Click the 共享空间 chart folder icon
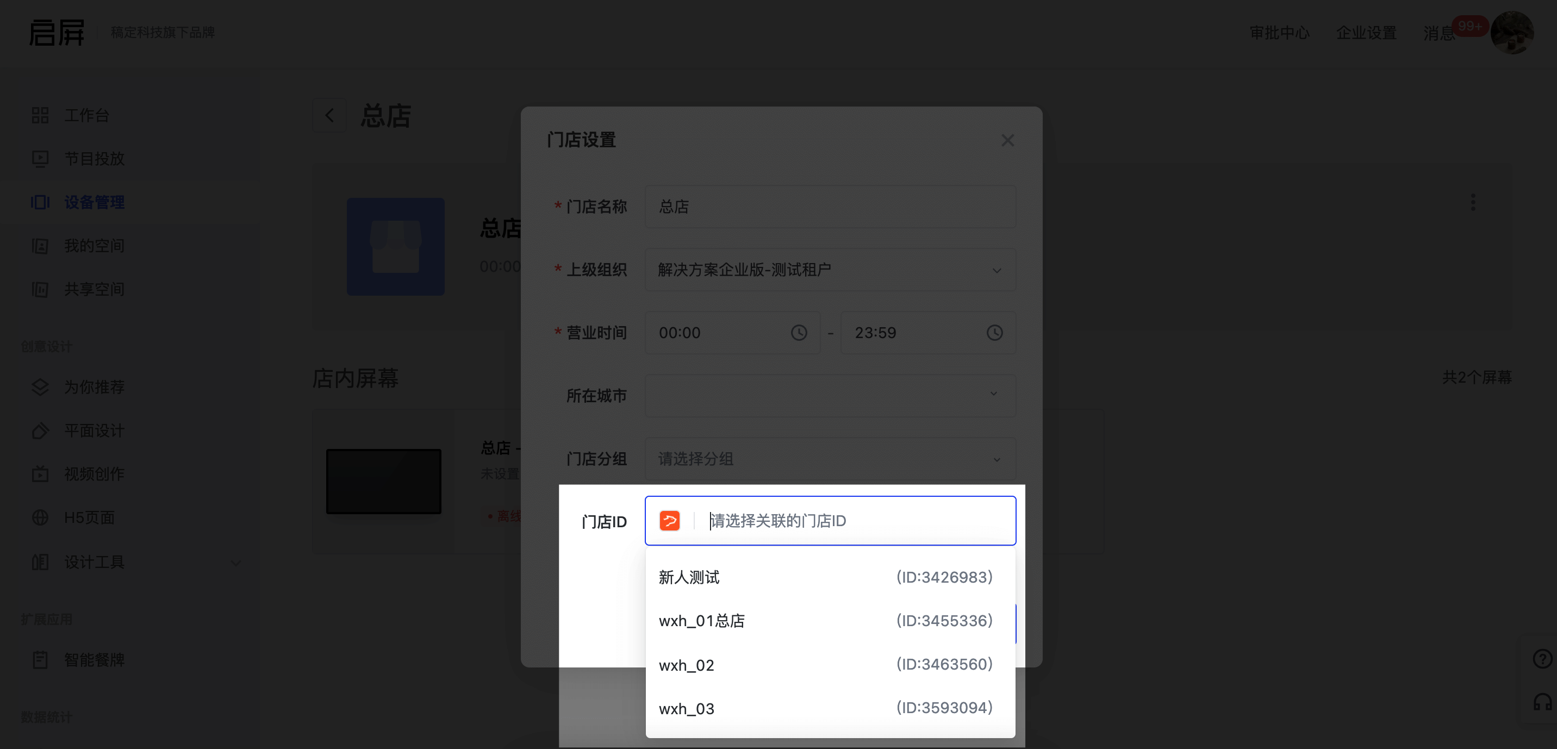 [x=40, y=290]
